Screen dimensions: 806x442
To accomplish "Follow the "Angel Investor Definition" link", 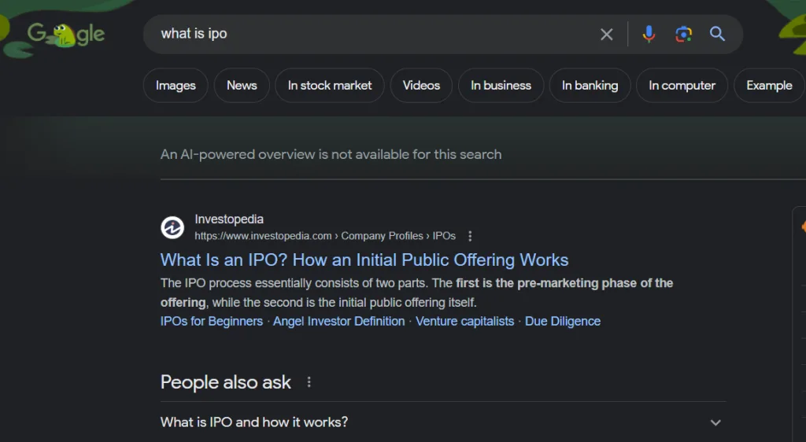I will (x=338, y=321).
